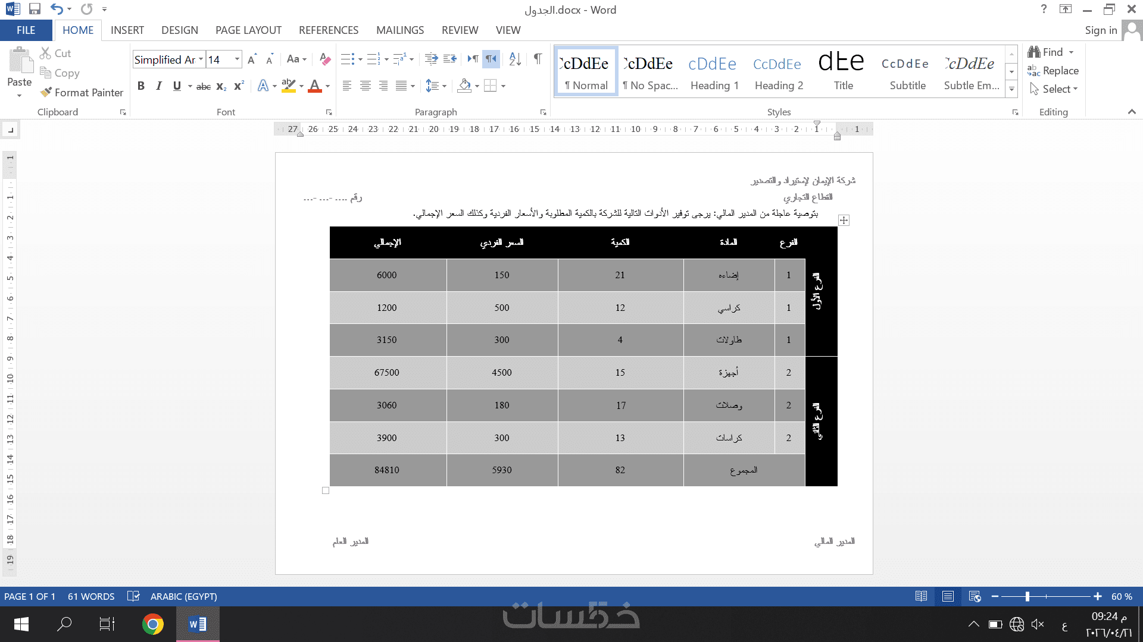Screen dimensions: 1143x642
Task: Click the table move handle
Action: tap(844, 221)
